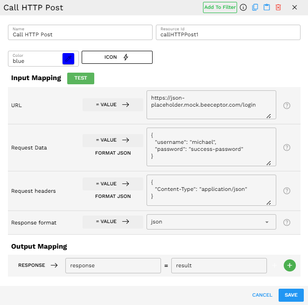Click help icon for Request headers

pyautogui.click(x=287, y=191)
